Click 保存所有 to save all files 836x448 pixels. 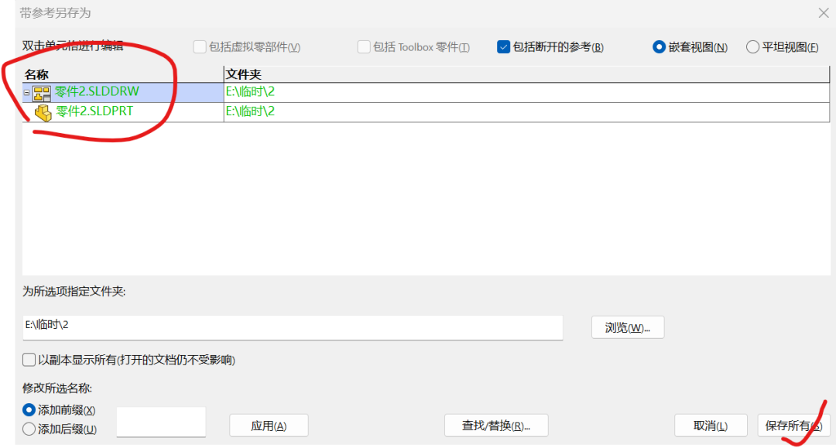click(793, 426)
